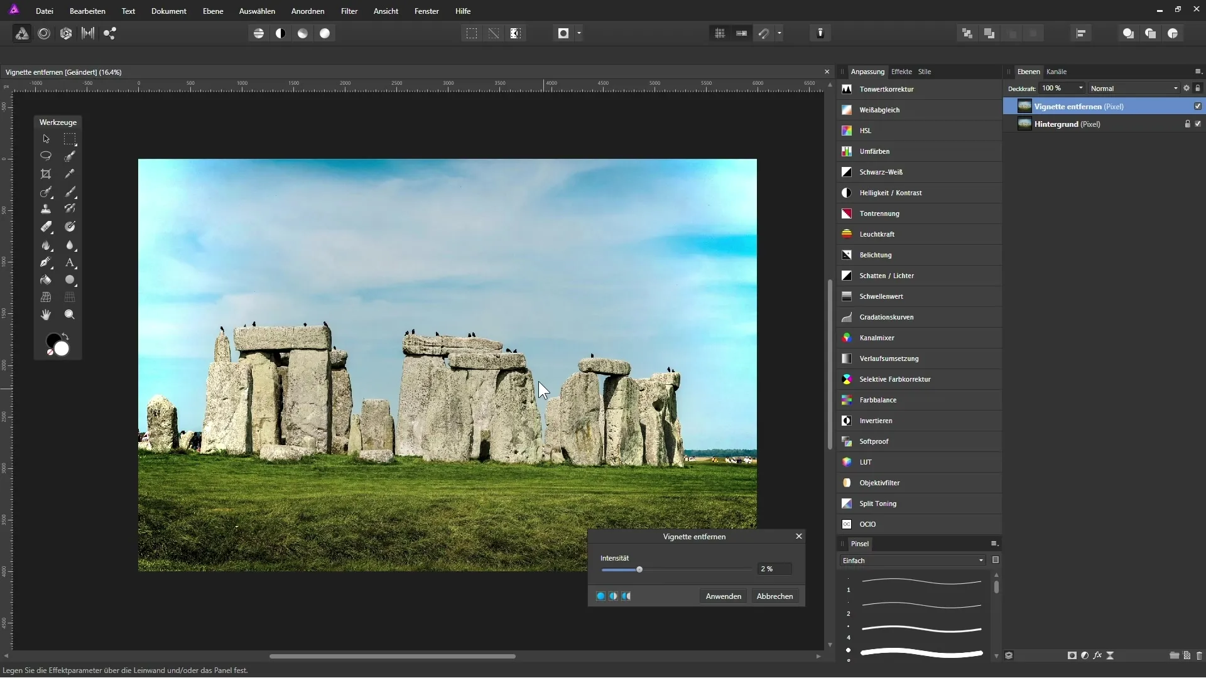Swap foreground and background colors
Screen dimensions: 1206x678
click(x=65, y=336)
